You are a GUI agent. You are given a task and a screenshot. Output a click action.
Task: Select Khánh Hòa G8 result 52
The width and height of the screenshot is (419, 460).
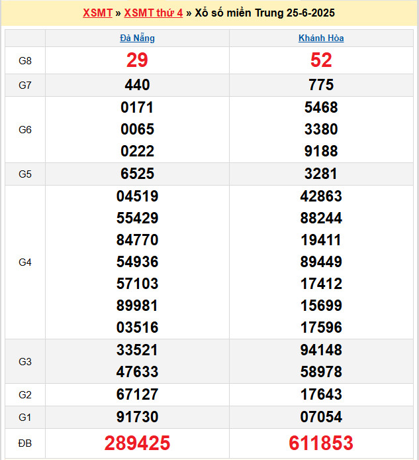pyautogui.click(x=321, y=60)
